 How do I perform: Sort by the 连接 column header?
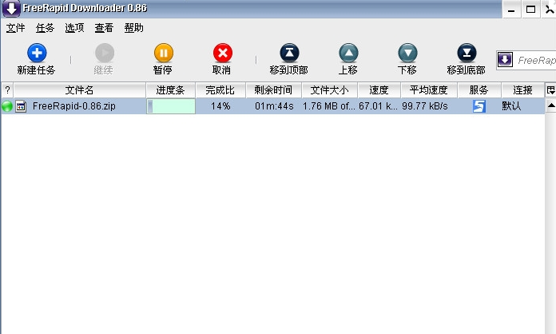pos(522,90)
